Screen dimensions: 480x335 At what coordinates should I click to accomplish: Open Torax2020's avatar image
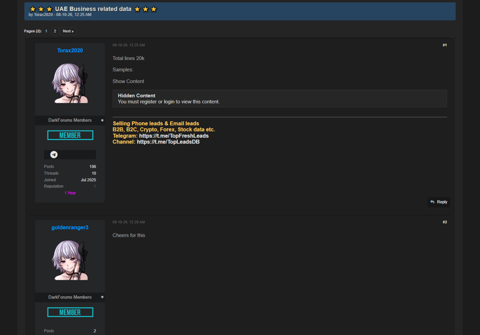[x=70, y=83]
